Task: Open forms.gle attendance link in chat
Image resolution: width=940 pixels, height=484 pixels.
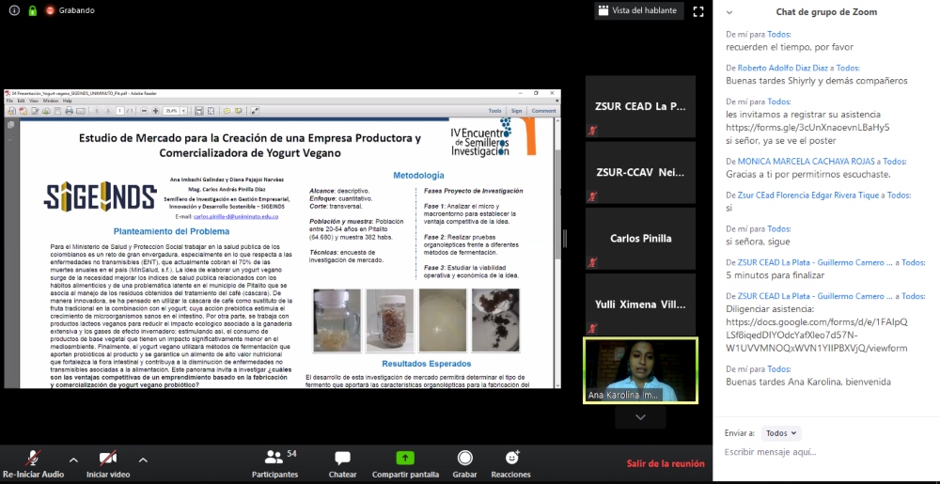Action: pos(807,127)
